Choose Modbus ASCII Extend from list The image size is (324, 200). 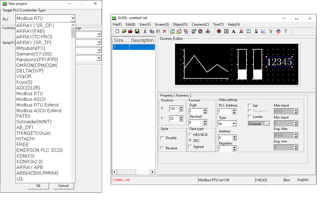click(x=39, y=111)
